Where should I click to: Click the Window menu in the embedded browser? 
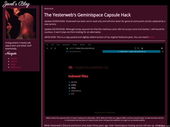click(82, 45)
